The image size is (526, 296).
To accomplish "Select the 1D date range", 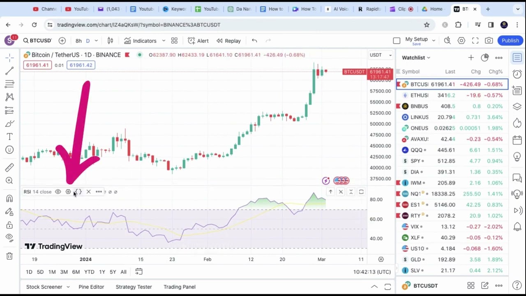I will 29,272.
